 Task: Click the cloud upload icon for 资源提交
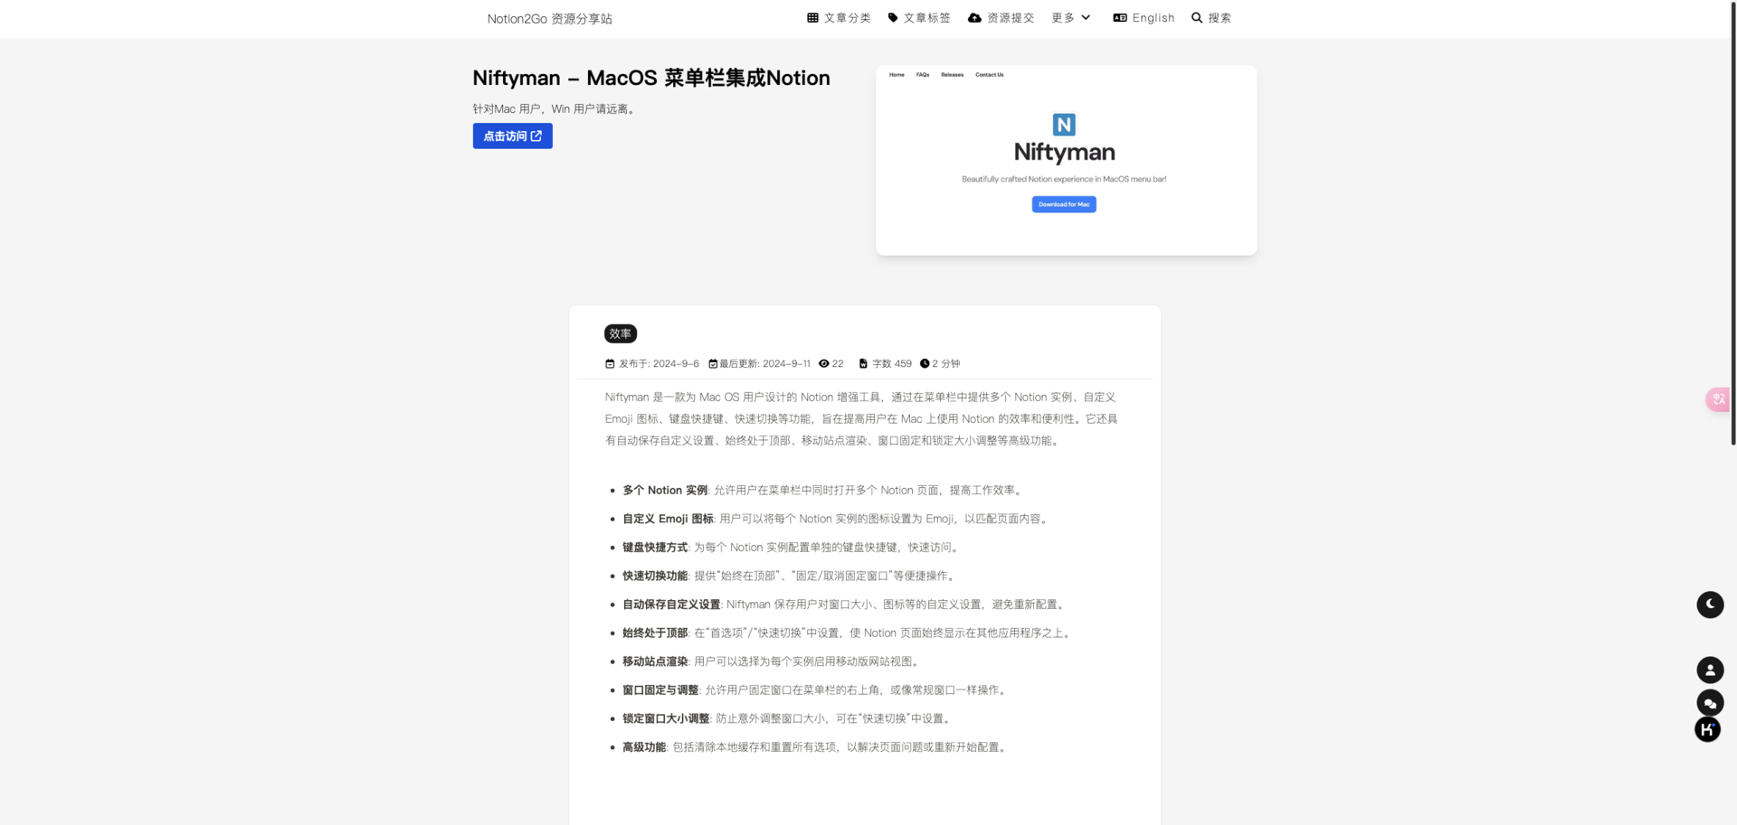(x=974, y=18)
